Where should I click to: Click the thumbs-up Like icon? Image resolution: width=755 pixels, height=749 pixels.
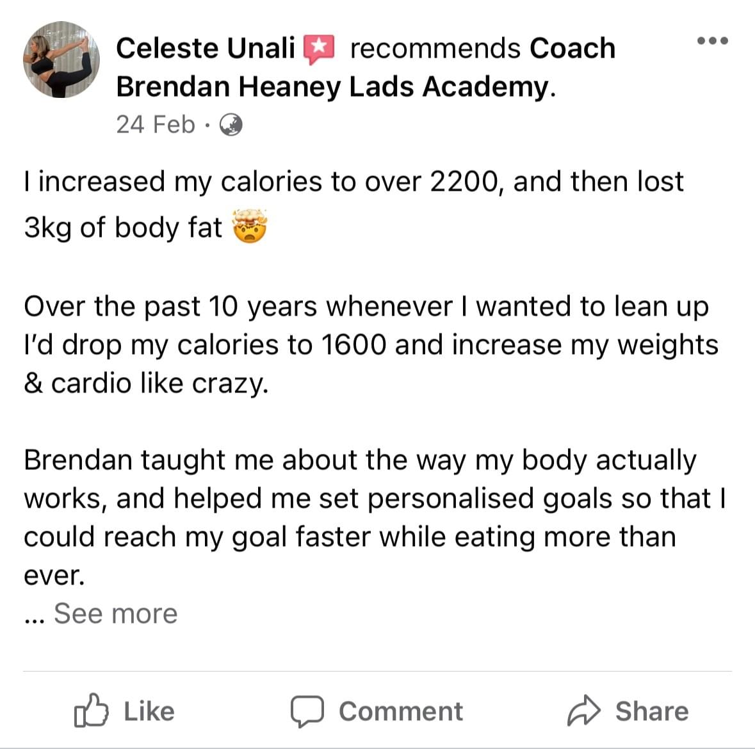point(90,711)
